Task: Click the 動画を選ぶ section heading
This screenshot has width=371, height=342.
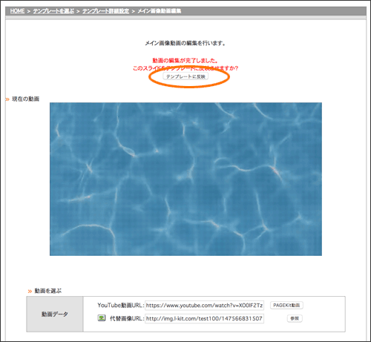Action: click(x=47, y=291)
